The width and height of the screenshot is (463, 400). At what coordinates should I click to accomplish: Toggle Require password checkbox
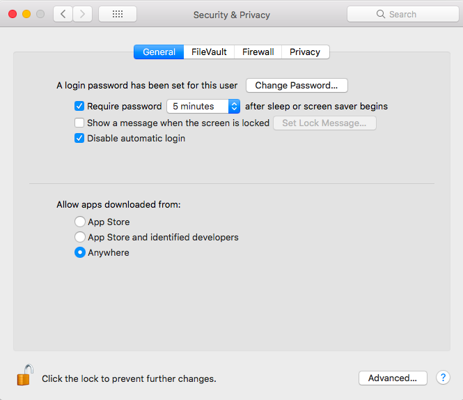click(x=79, y=106)
